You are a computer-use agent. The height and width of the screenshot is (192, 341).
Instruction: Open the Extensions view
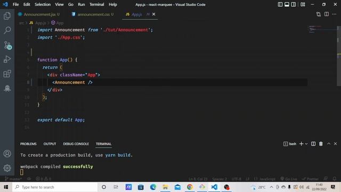click(7, 74)
